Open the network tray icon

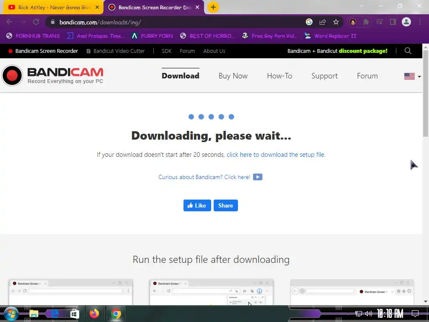click(359, 314)
